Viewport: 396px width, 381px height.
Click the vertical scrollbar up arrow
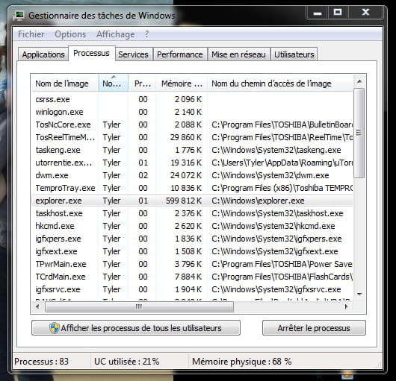pyautogui.click(x=359, y=81)
